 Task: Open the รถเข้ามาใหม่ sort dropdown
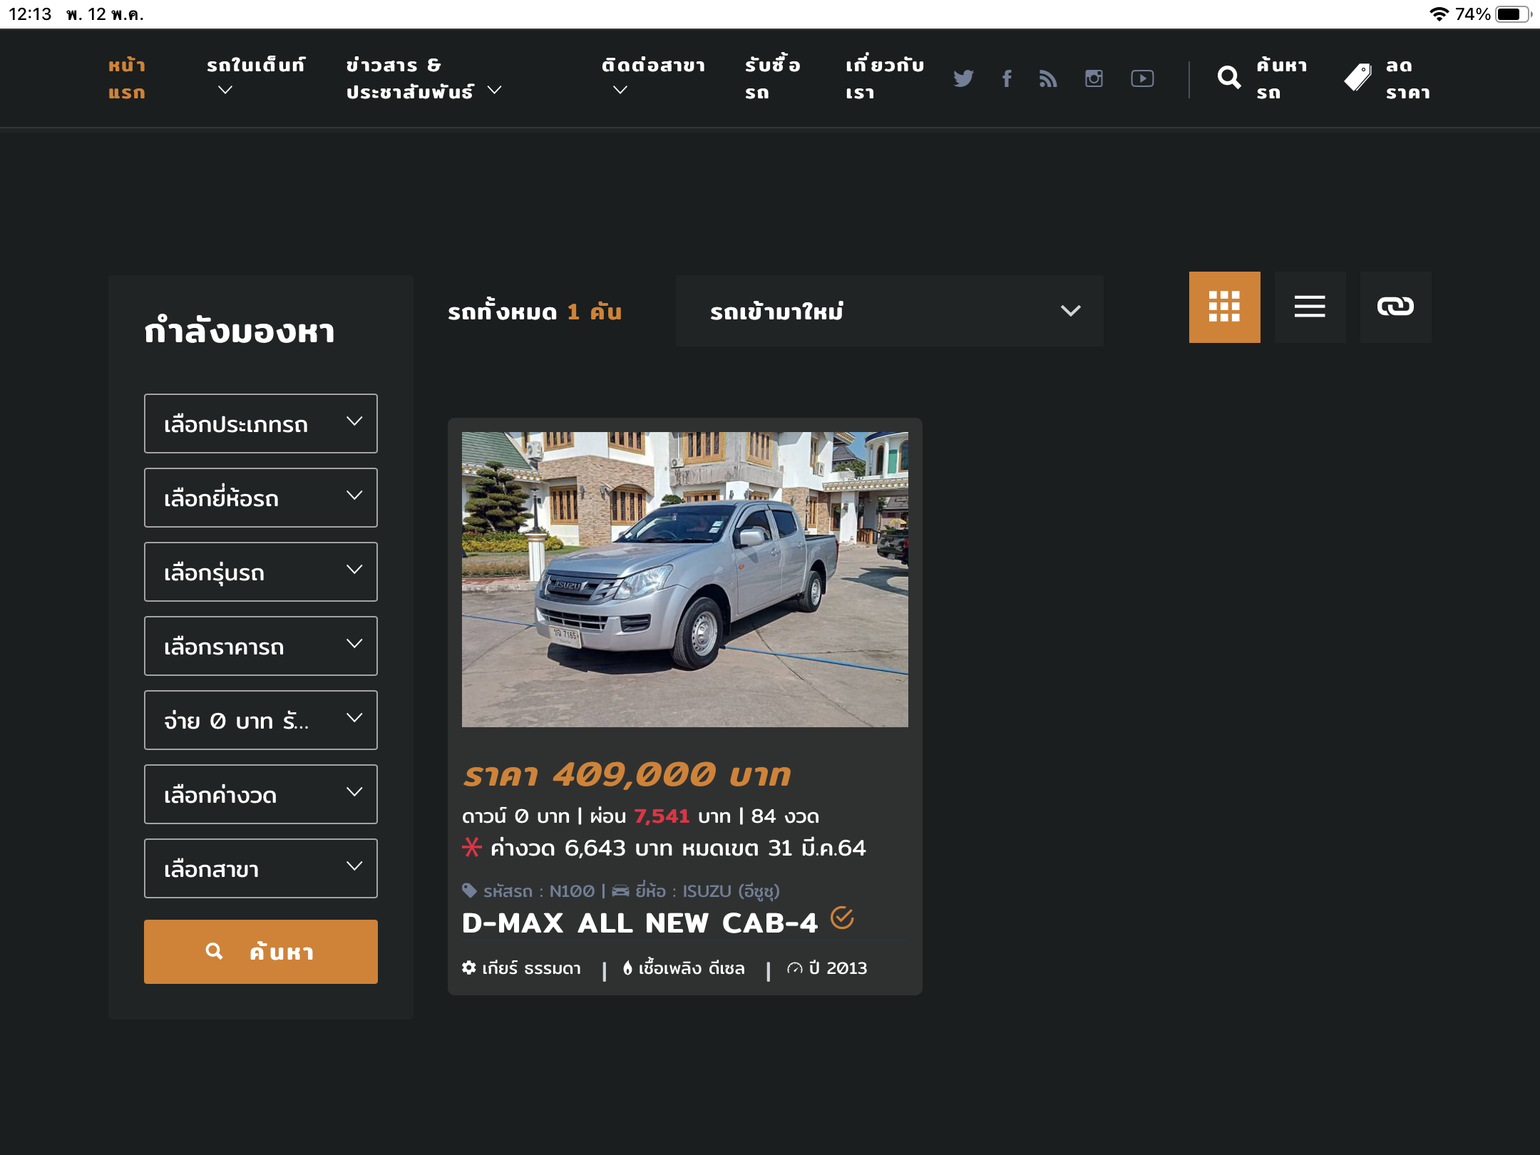coord(889,311)
